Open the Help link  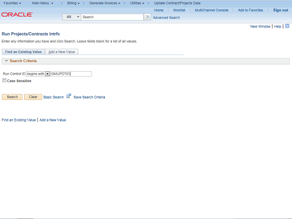click(277, 26)
